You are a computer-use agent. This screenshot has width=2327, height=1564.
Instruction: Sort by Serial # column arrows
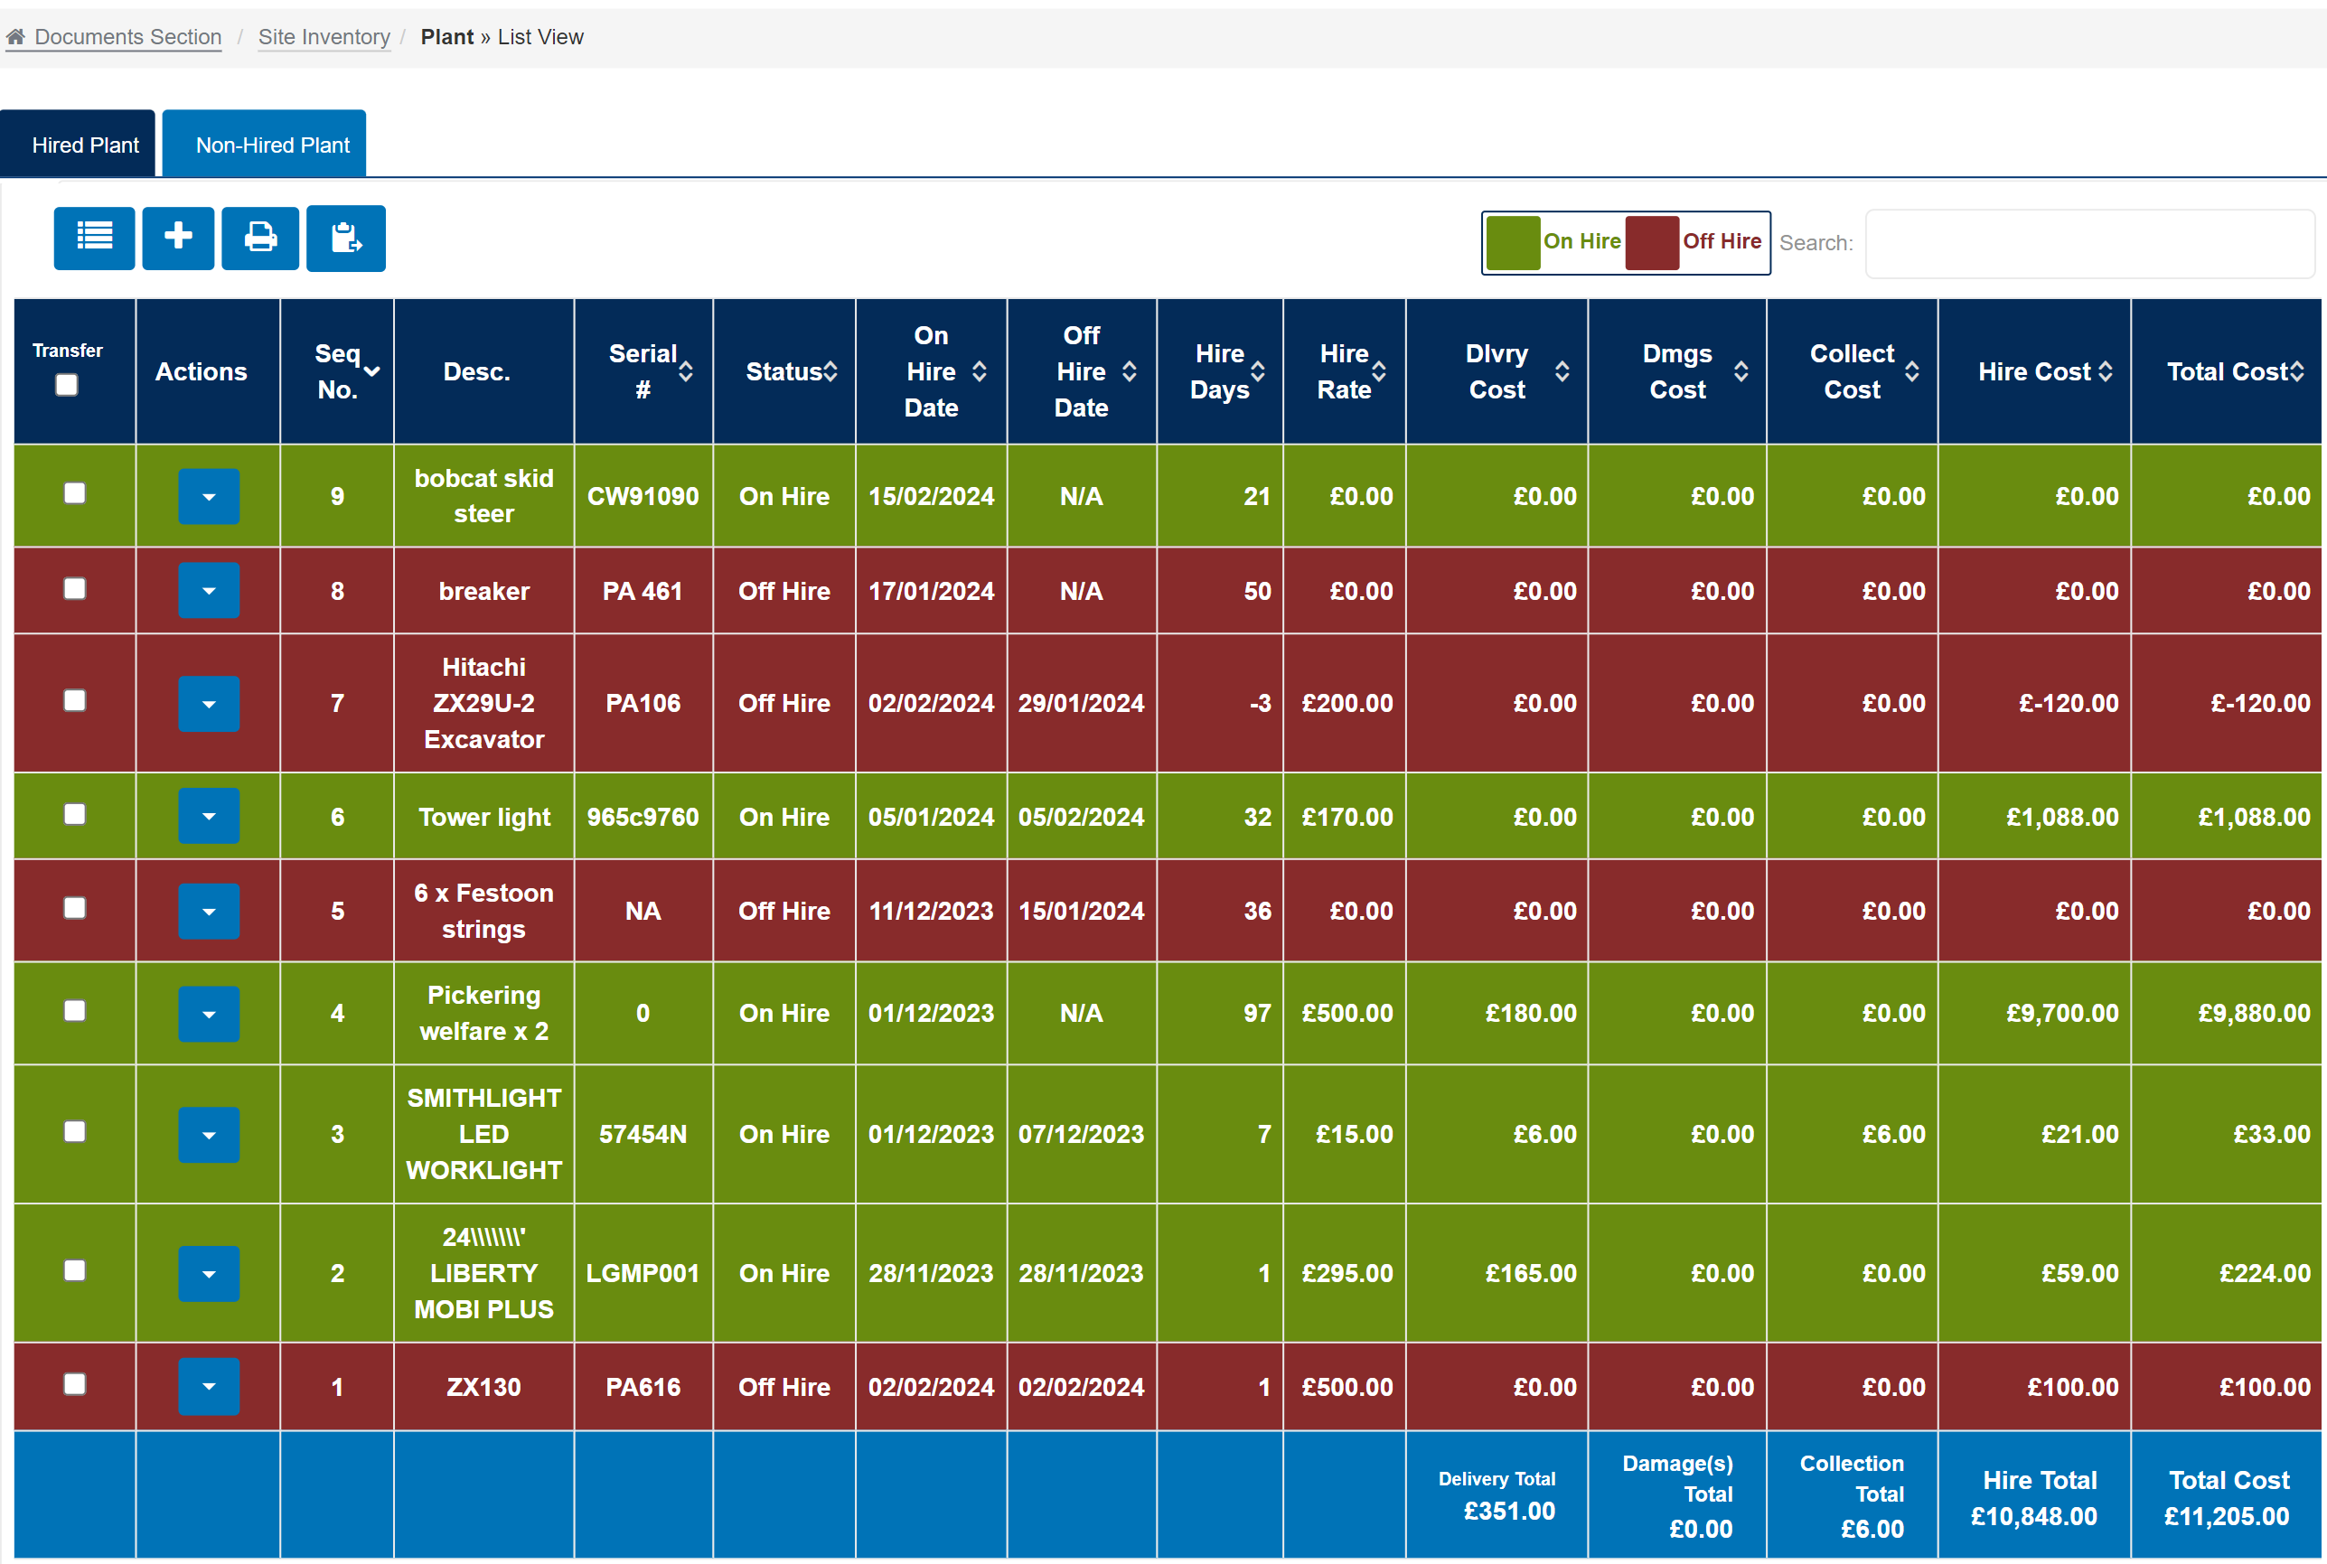tap(685, 371)
